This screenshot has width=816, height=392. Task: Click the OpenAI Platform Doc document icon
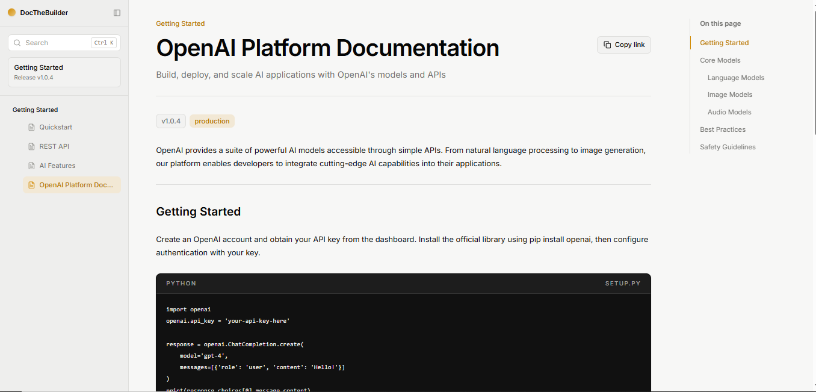pyautogui.click(x=32, y=185)
